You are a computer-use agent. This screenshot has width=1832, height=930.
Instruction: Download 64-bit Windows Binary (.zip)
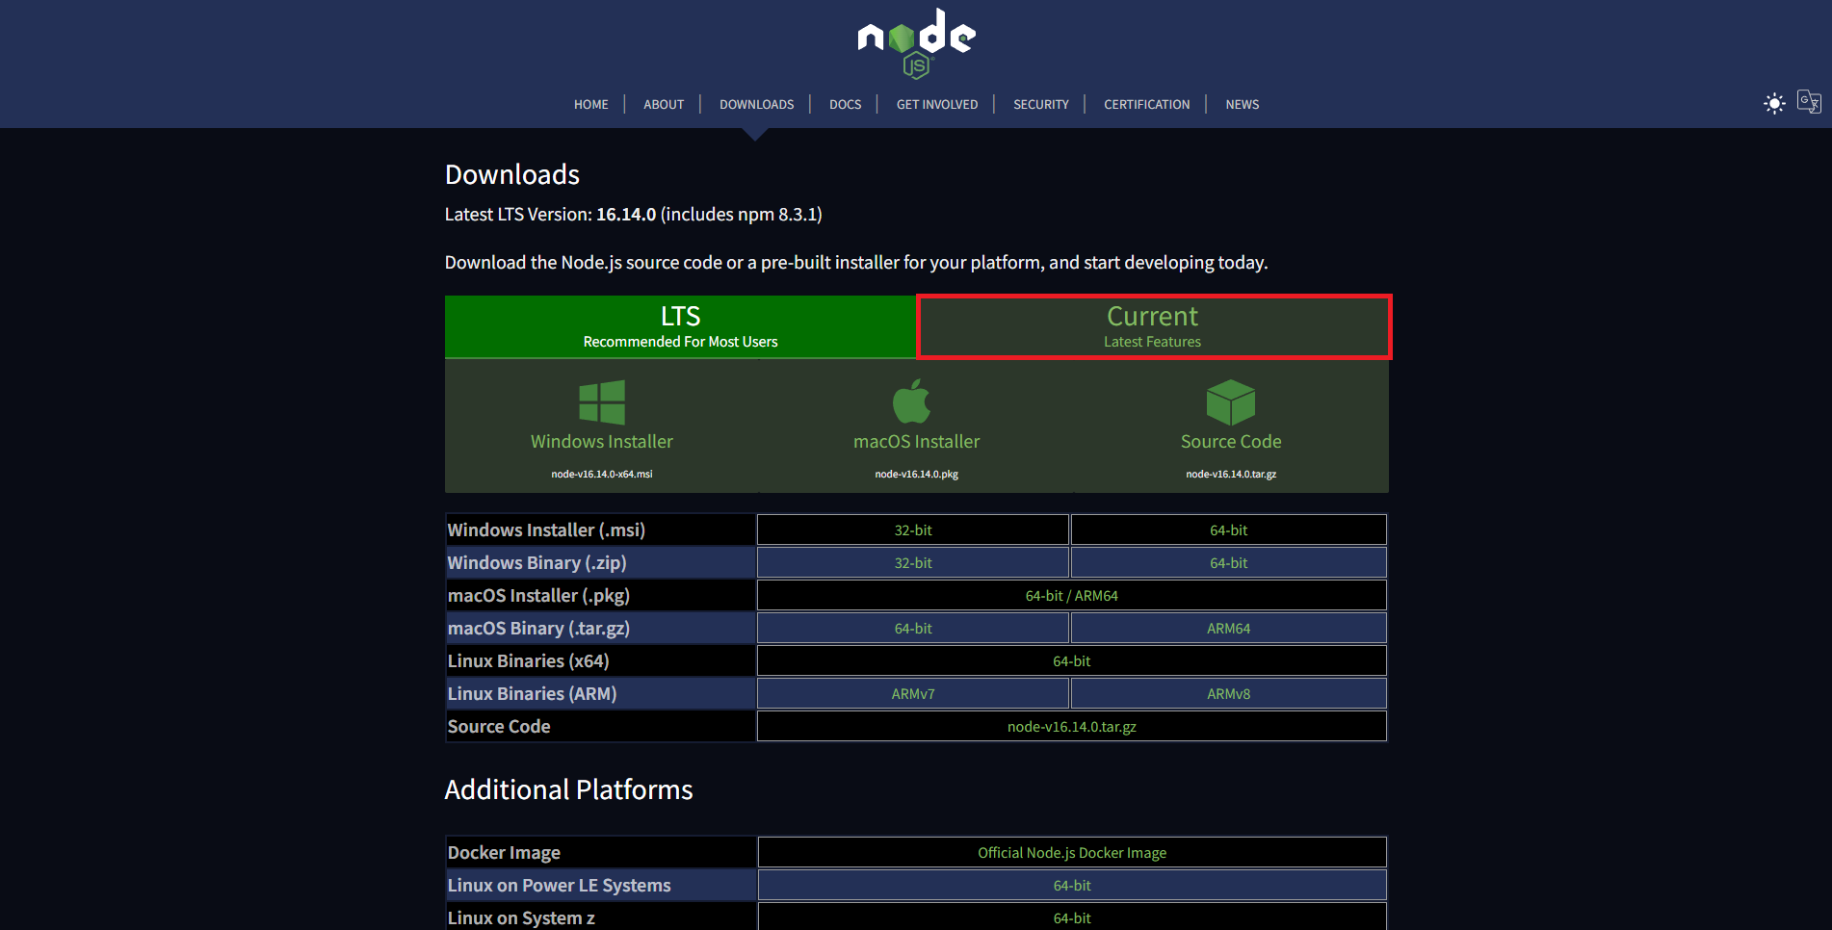(1229, 562)
